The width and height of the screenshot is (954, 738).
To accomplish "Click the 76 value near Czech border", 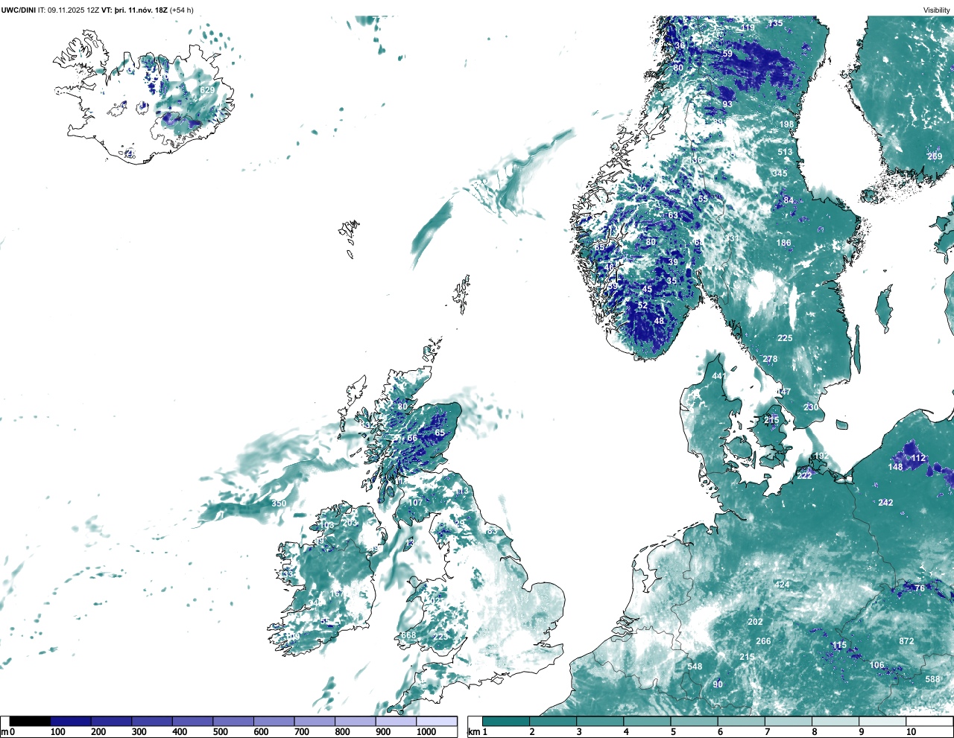I will coord(920,588).
